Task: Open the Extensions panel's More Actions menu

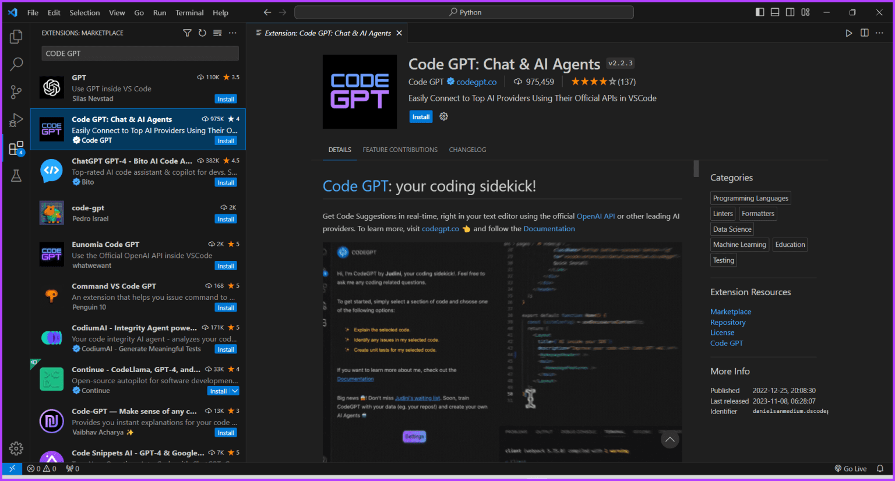Action: coord(232,33)
